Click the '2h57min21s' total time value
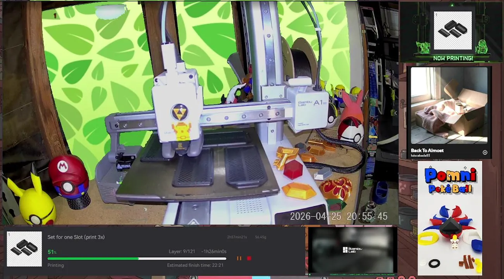Viewport: 504px width, 279px height. pos(237,237)
